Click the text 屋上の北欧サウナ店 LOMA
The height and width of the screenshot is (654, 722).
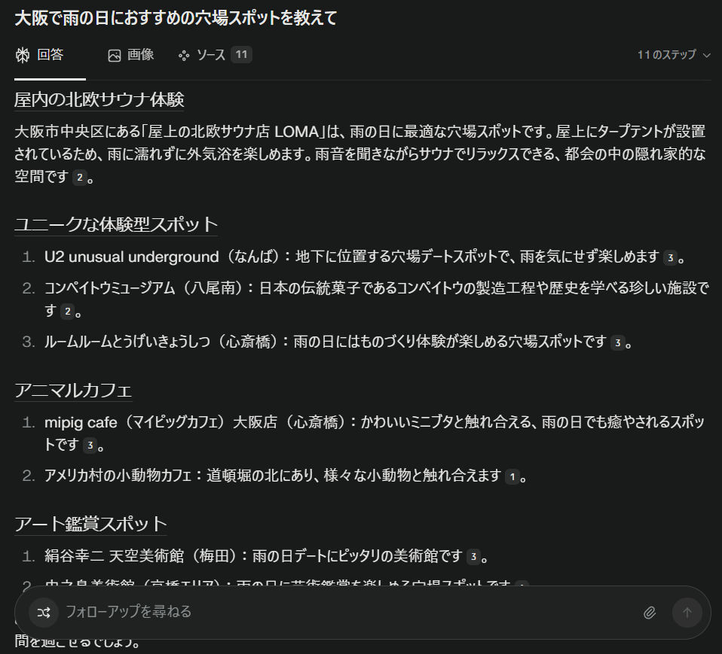(x=233, y=132)
